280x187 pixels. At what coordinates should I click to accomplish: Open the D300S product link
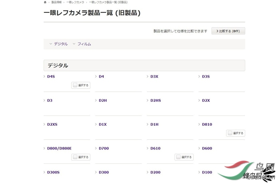(53, 172)
